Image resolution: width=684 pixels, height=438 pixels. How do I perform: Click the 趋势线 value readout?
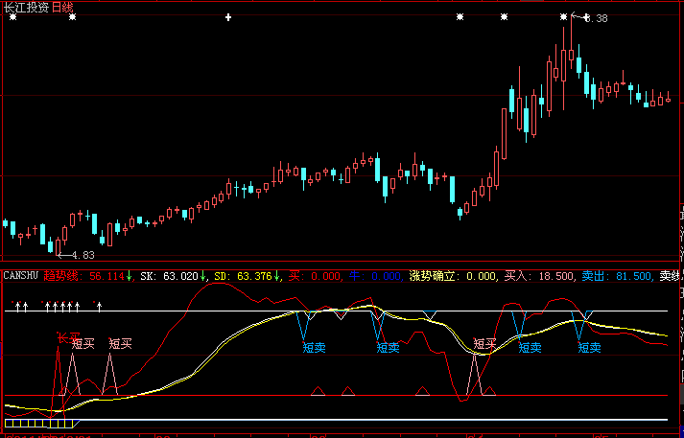point(88,276)
